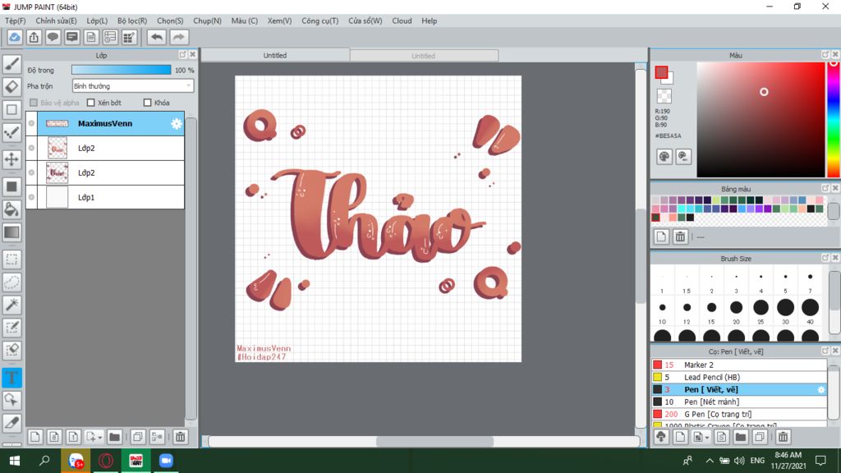Select the rectangular Select tool
This screenshot has width=841, height=473.
(x=11, y=259)
